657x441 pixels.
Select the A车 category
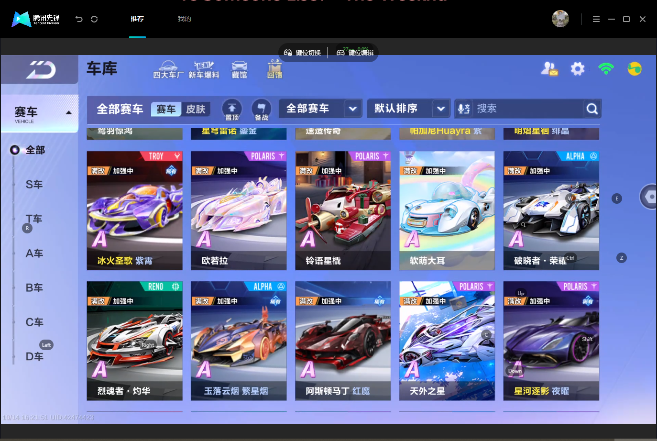[34, 254]
